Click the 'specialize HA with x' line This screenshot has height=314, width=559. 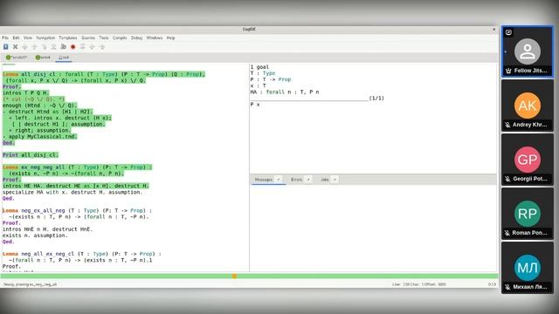pos(72,192)
